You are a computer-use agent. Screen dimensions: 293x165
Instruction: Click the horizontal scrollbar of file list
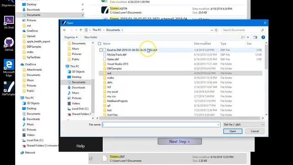tap(179, 118)
